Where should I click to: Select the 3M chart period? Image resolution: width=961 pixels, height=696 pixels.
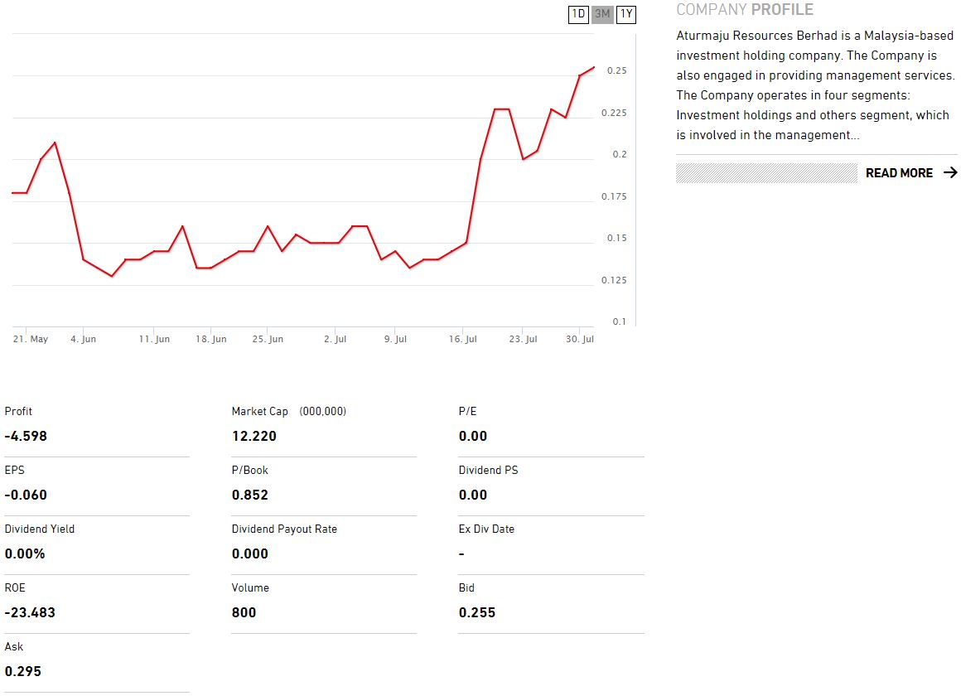tap(602, 14)
